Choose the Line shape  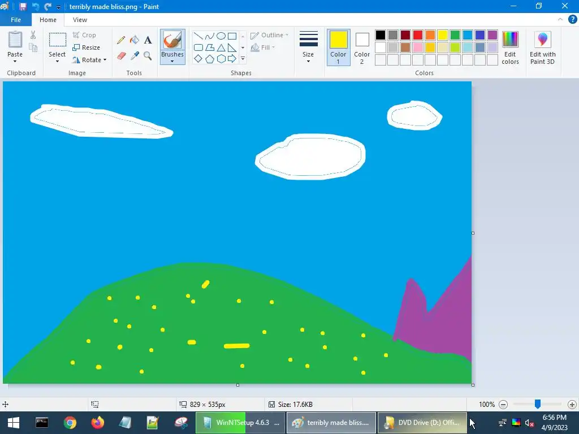point(198,36)
